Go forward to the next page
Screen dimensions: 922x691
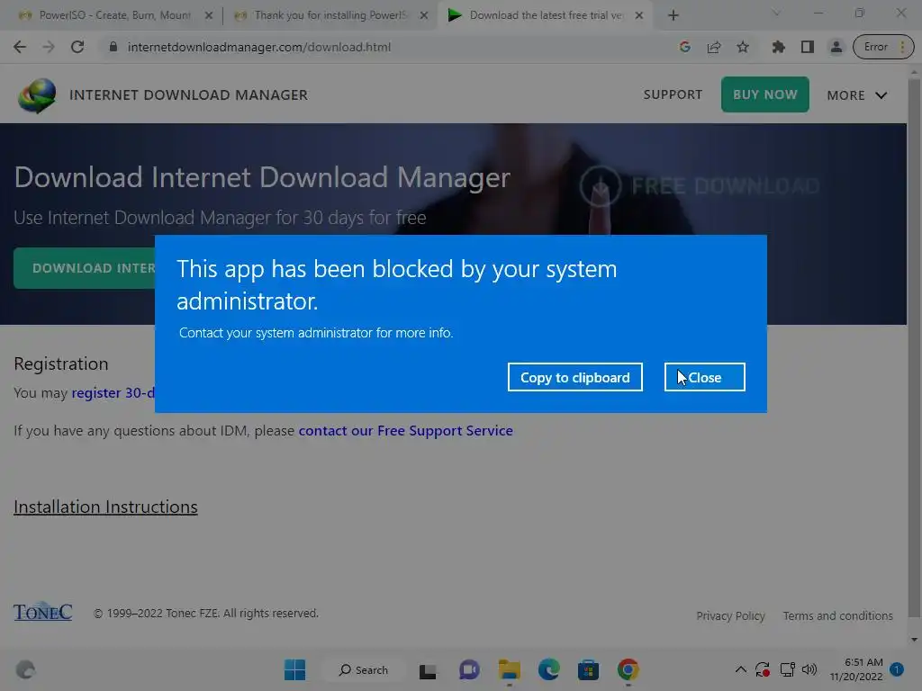[x=49, y=47]
